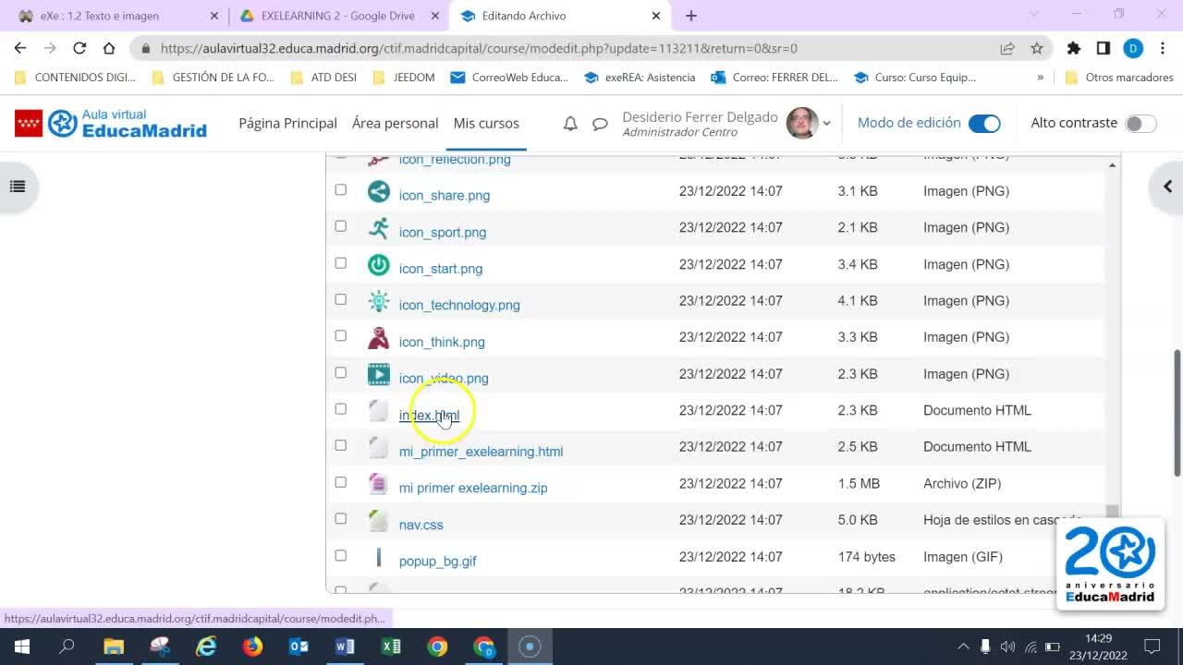The image size is (1183, 665).
Task: Open the icon_share.png file icon
Action: [x=378, y=191]
